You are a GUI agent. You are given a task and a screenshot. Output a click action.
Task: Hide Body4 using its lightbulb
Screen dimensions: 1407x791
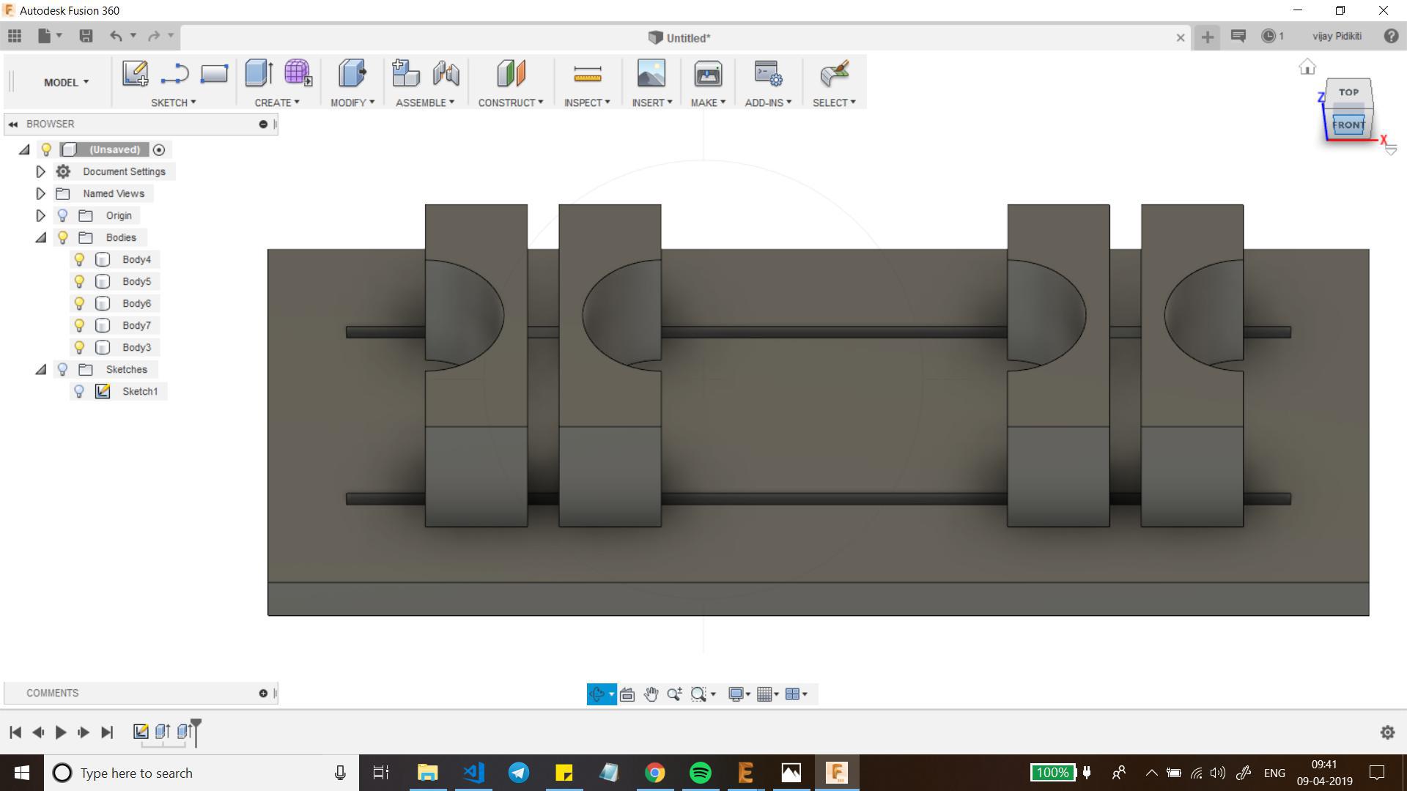pos(79,259)
